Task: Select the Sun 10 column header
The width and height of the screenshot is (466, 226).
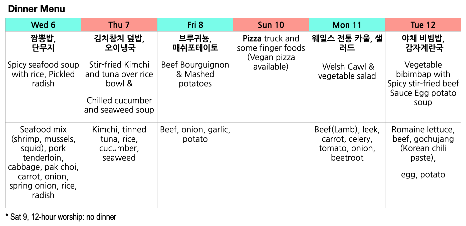Action: 271,25
